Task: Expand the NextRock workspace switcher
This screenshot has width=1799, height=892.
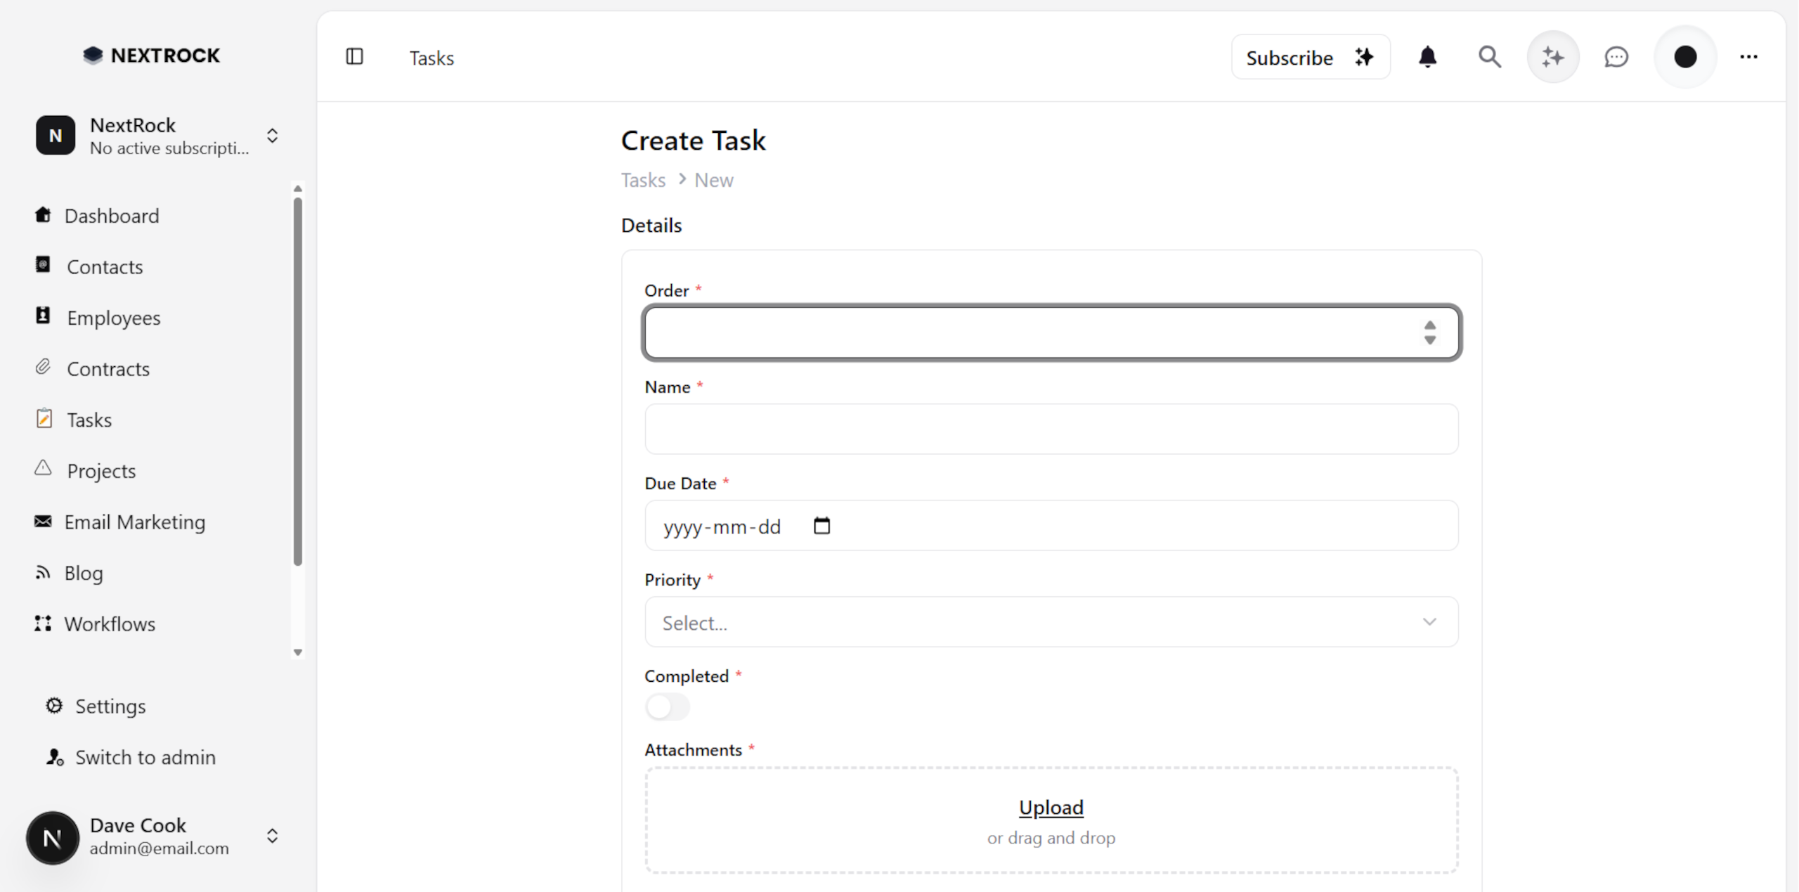Action: 272,136
